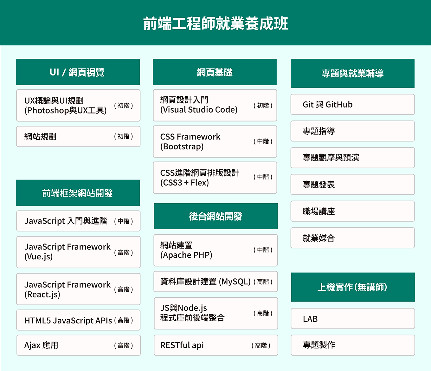This screenshot has height=371, width=431.
Task: Click the LAB item
Action: [x=352, y=318]
